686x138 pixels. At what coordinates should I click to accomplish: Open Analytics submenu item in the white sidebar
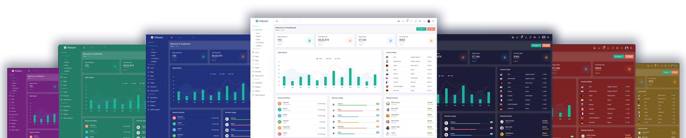(x=259, y=46)
